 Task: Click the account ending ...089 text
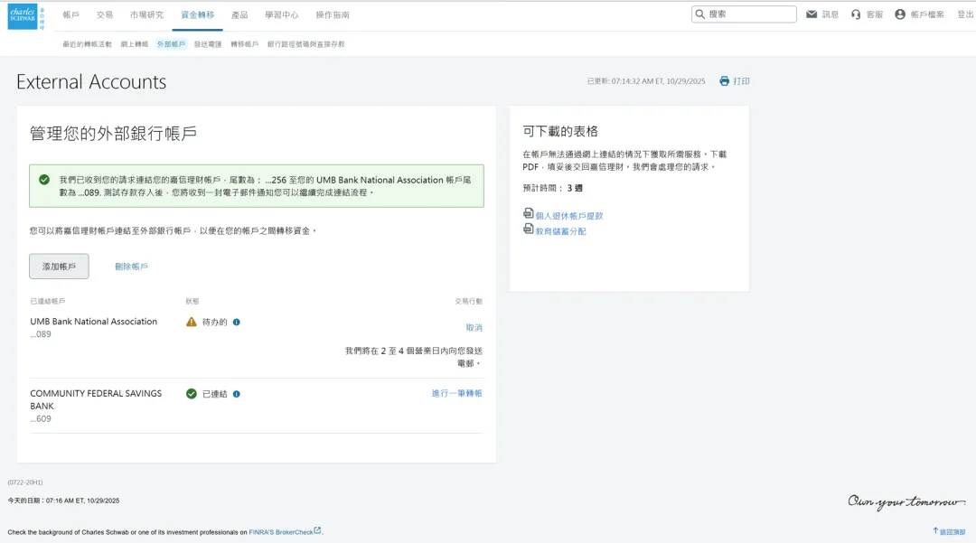(41, 334)
